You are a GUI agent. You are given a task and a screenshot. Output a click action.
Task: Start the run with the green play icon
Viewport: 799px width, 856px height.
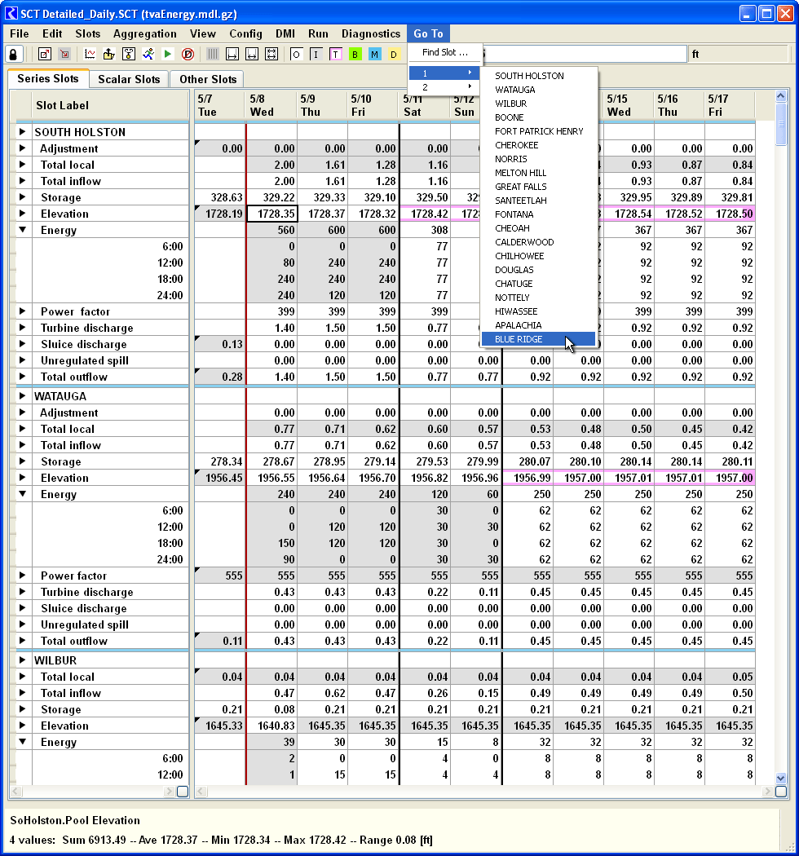pos(168,54)
